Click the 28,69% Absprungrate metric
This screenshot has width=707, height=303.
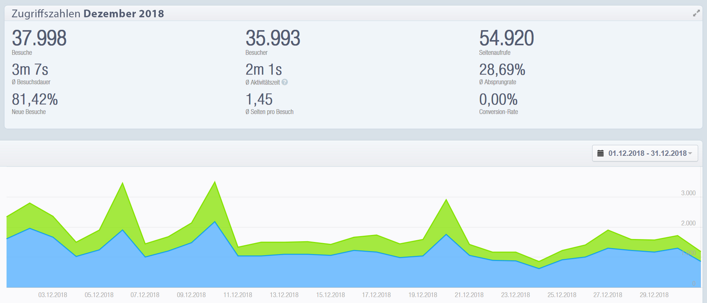[x=502, y=69]
